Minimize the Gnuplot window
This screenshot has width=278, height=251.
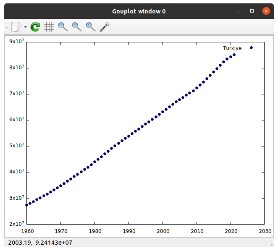point(238,11)
